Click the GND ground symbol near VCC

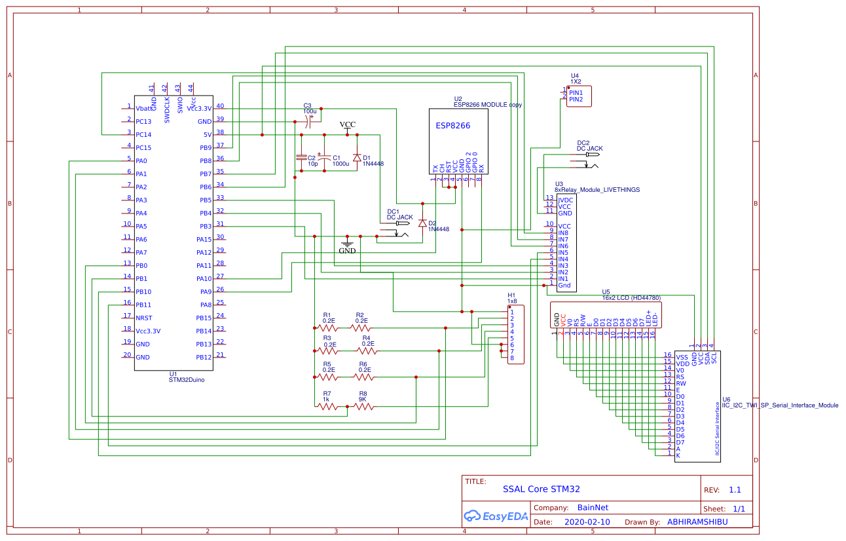click(346, 244)
